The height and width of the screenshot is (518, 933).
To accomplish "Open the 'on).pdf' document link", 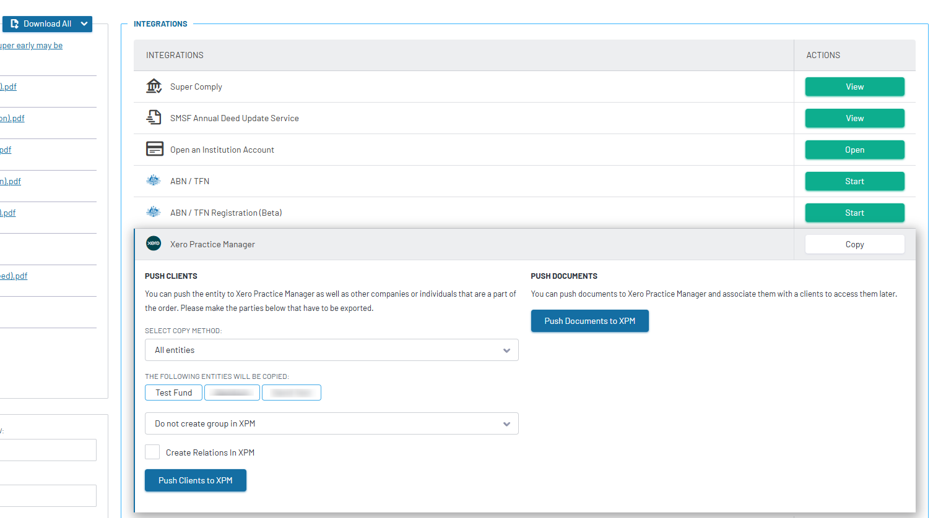I will (x=12, y=118).
